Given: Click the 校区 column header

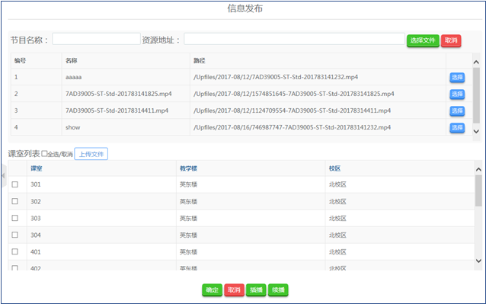Looking at the screenshot, I should 334,168.
